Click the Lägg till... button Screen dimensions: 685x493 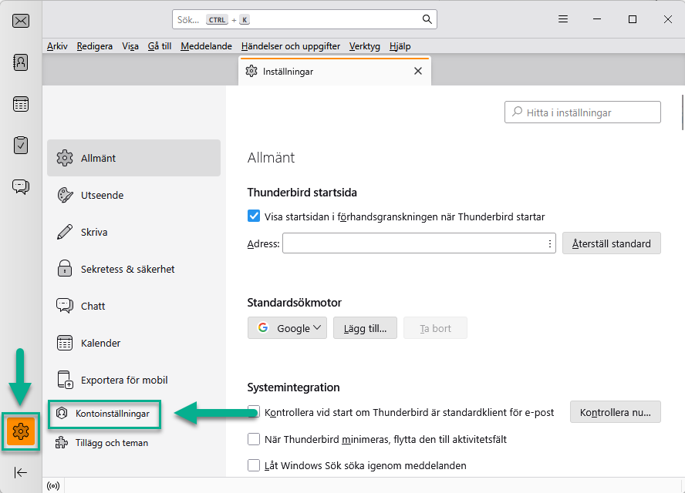click(365, 328)
